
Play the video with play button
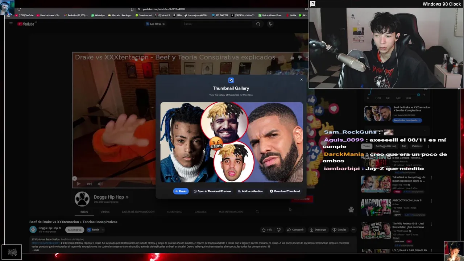click(x=78, y=184)
